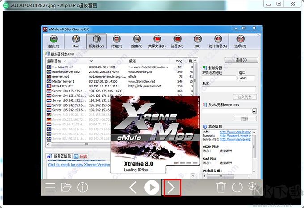304x208 pixels.
Task: Open the hamburger menu in viewer toolbar
Action: coord(50,187)
